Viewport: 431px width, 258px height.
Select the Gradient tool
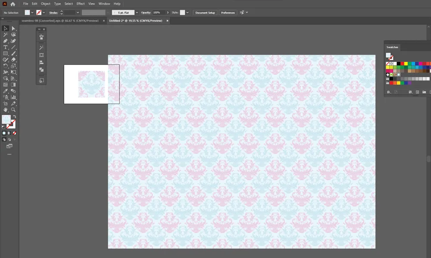[x=13, y=85]
